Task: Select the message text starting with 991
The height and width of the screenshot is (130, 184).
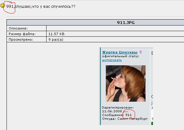Action: [41, 6]
